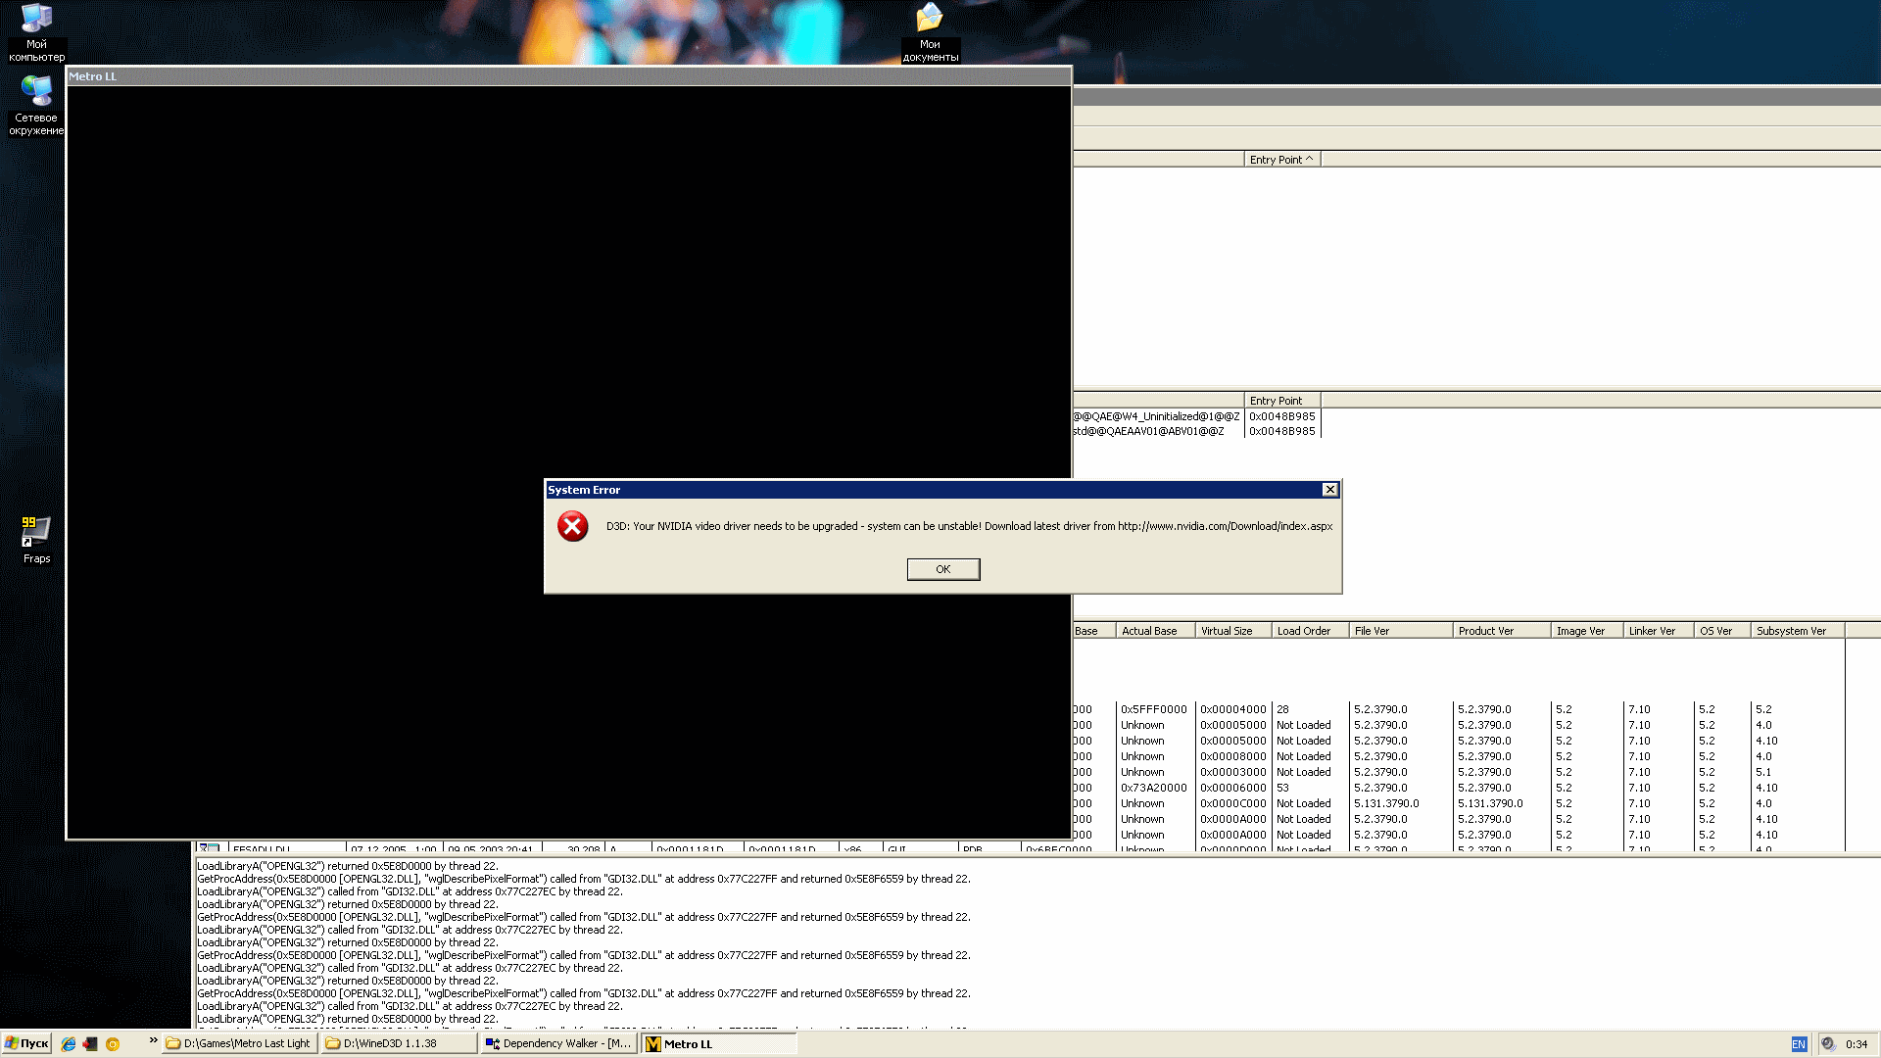Select file version cell 5.131.3790.0
Screen dimensions: 1881x1058
tap(1386, 803)
